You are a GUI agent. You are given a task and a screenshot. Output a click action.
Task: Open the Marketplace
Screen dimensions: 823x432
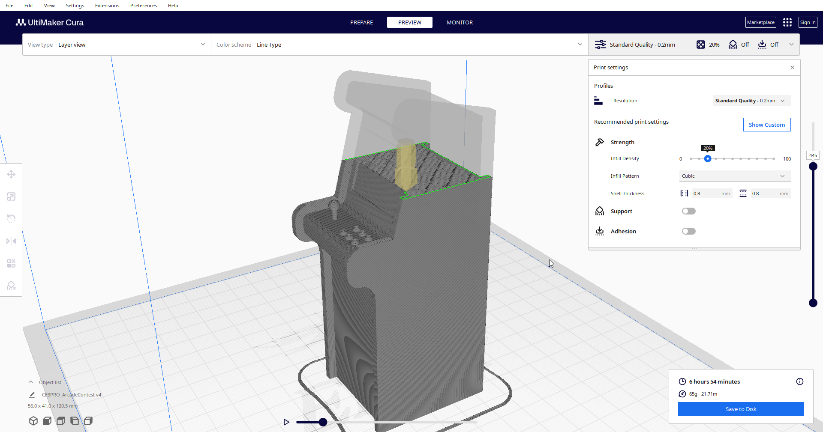coord(760,22)
